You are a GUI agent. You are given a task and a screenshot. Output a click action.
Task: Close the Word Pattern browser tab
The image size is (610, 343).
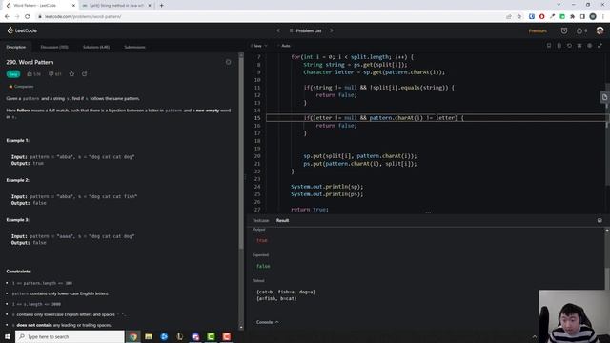pos(73,6)
